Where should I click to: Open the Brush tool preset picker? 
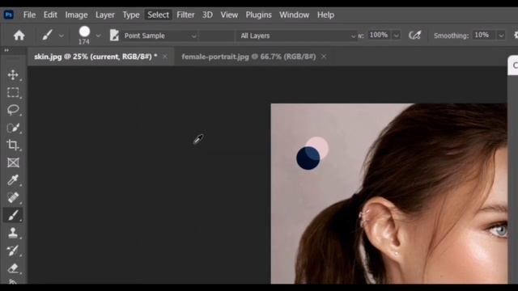click(x=47, y=35)
